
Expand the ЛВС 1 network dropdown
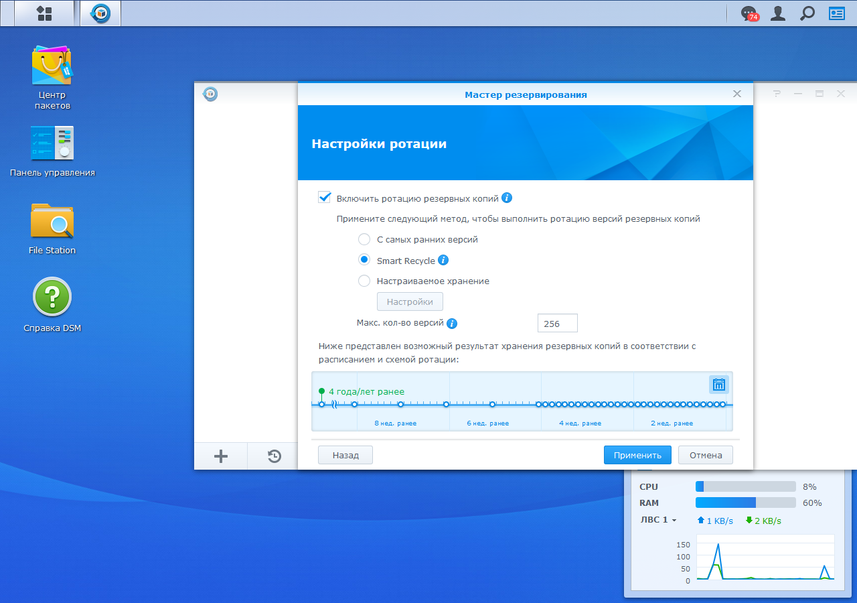click(x=658, y=520)
